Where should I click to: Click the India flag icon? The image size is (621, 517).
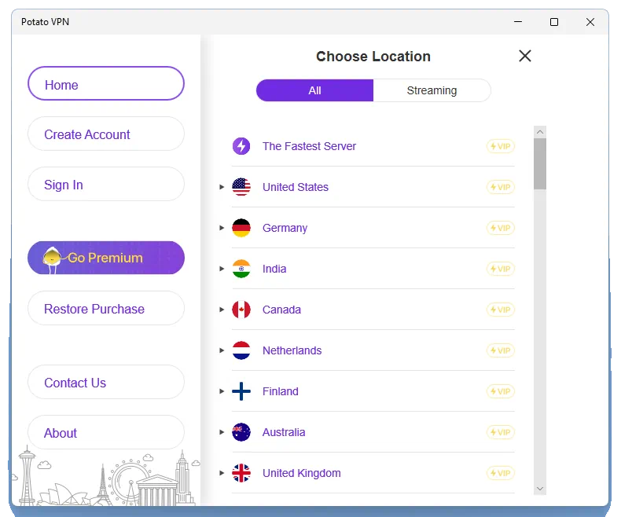point(241,269)
